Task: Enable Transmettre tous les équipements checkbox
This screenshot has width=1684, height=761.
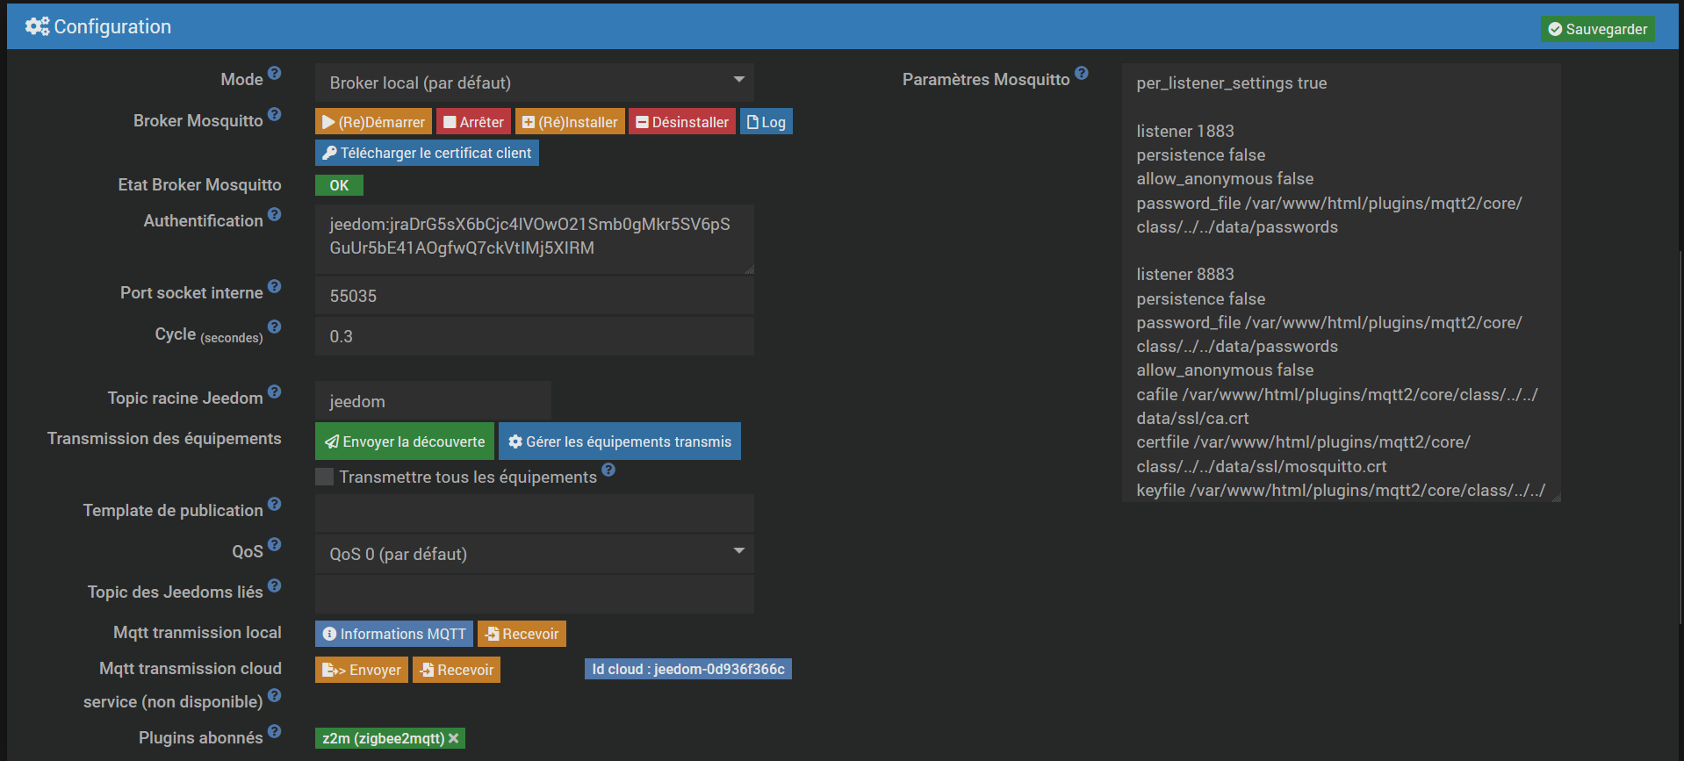Action: click(x=325, y=477)
